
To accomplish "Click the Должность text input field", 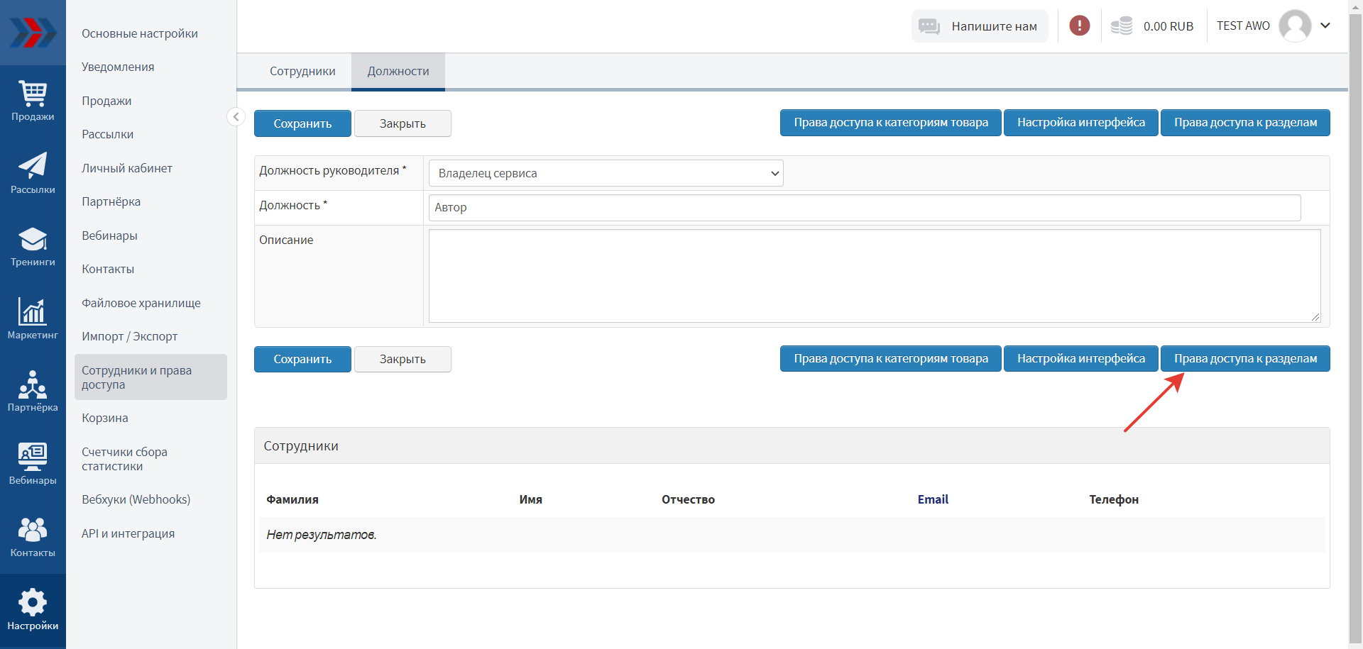I will click(864, 208).
